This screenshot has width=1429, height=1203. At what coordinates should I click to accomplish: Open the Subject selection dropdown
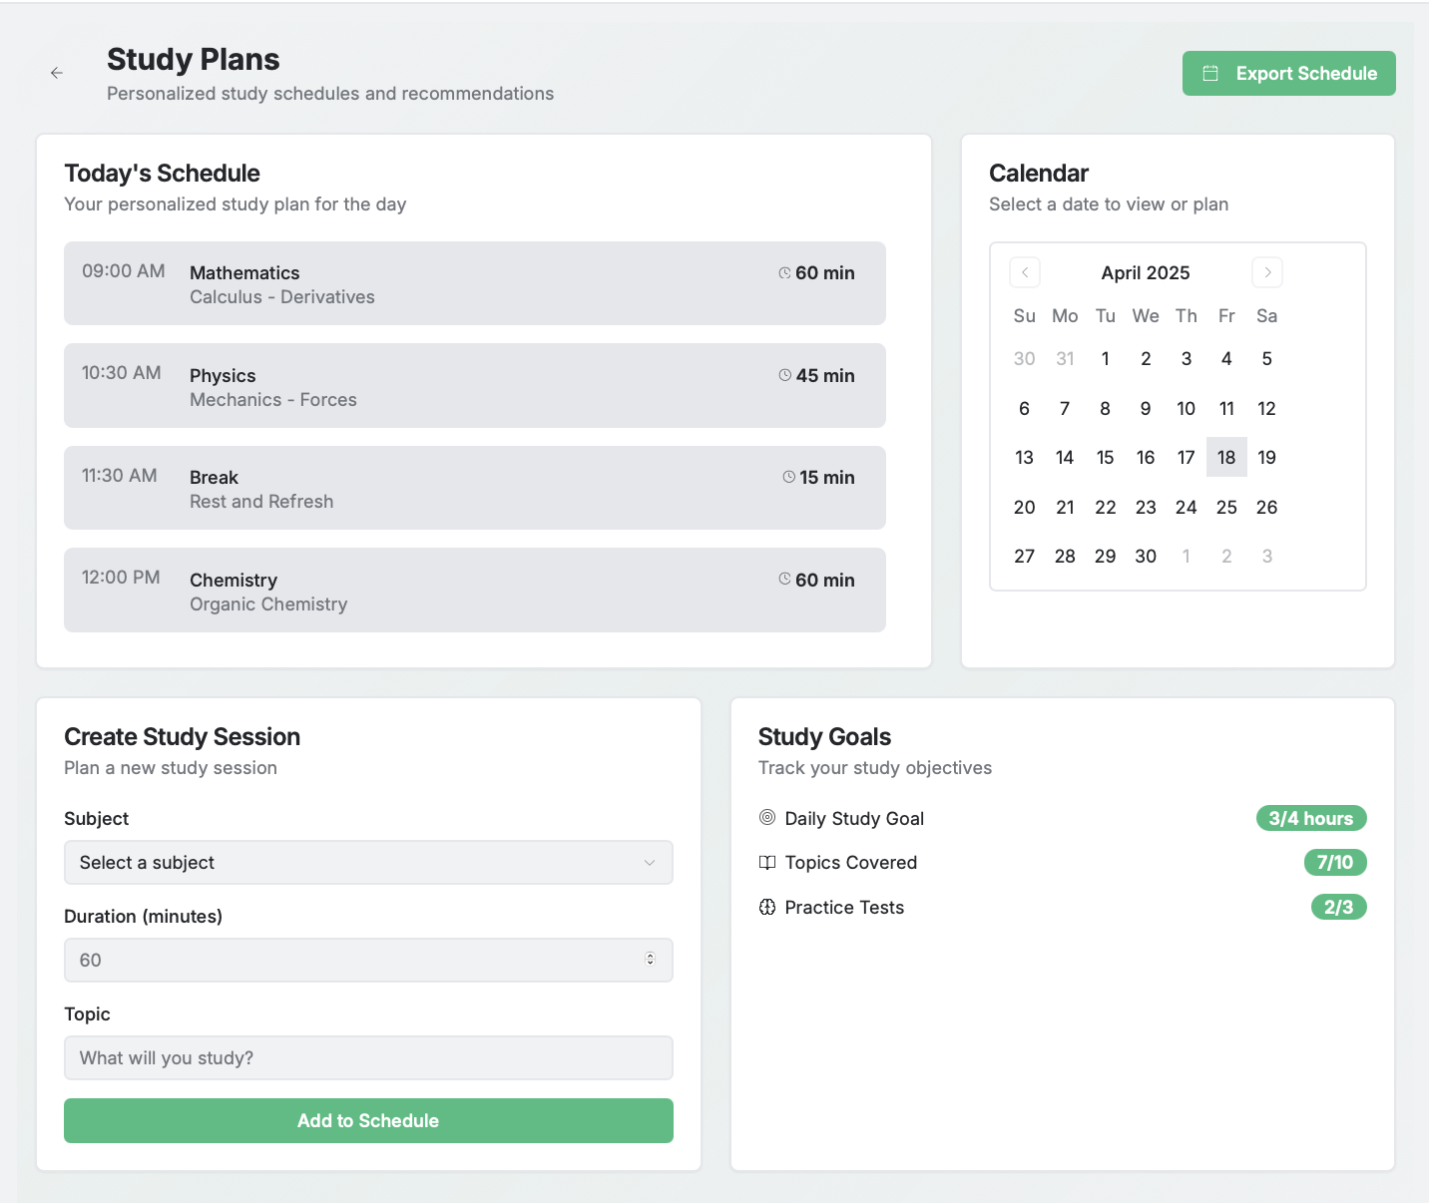[x=368, y=862]
